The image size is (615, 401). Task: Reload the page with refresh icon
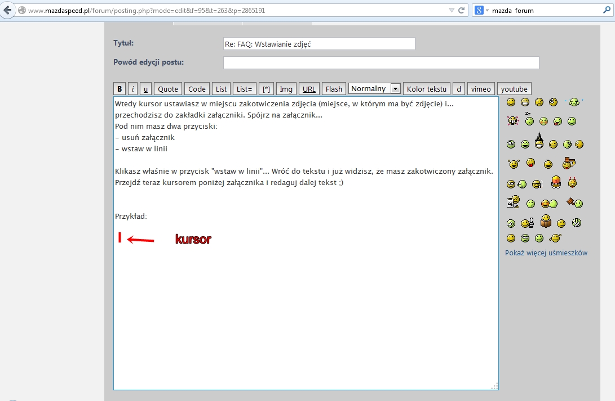pyautogui.click(x=461, y=10)
